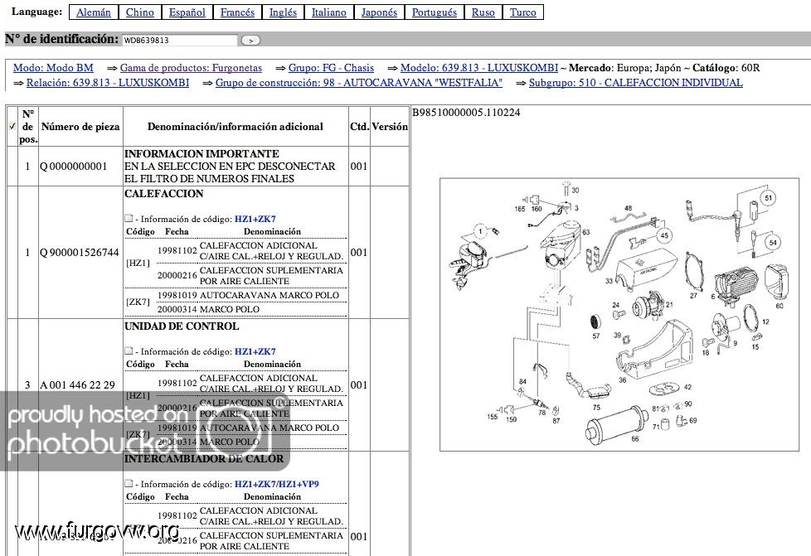Click diagram part label 84
The image size is (811, 556).
pos(522,382)
